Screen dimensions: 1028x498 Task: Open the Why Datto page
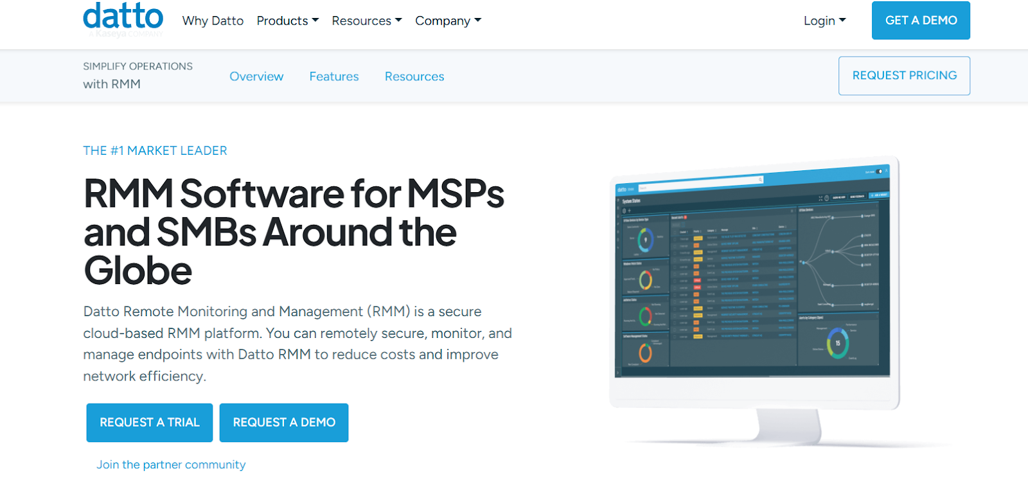click(x=213, y=21)
